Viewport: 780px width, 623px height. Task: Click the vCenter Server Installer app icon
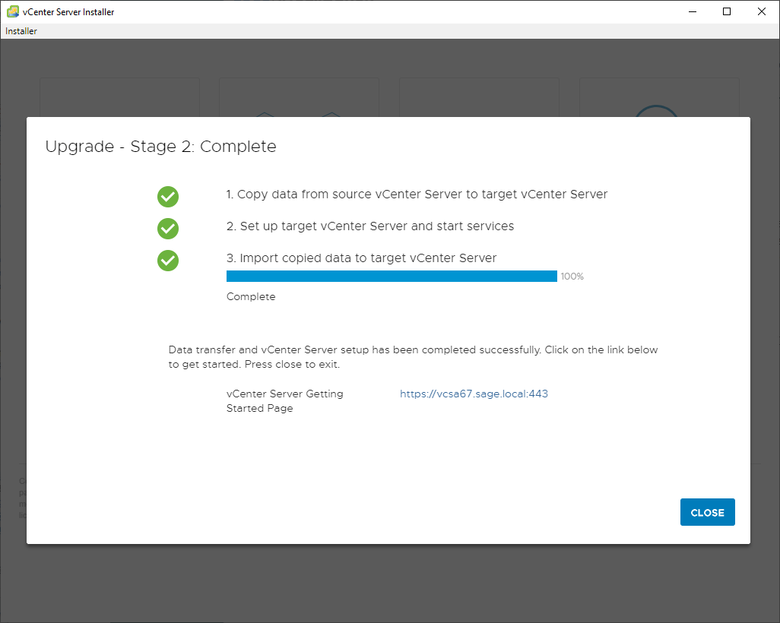click(x=13, y=11)
